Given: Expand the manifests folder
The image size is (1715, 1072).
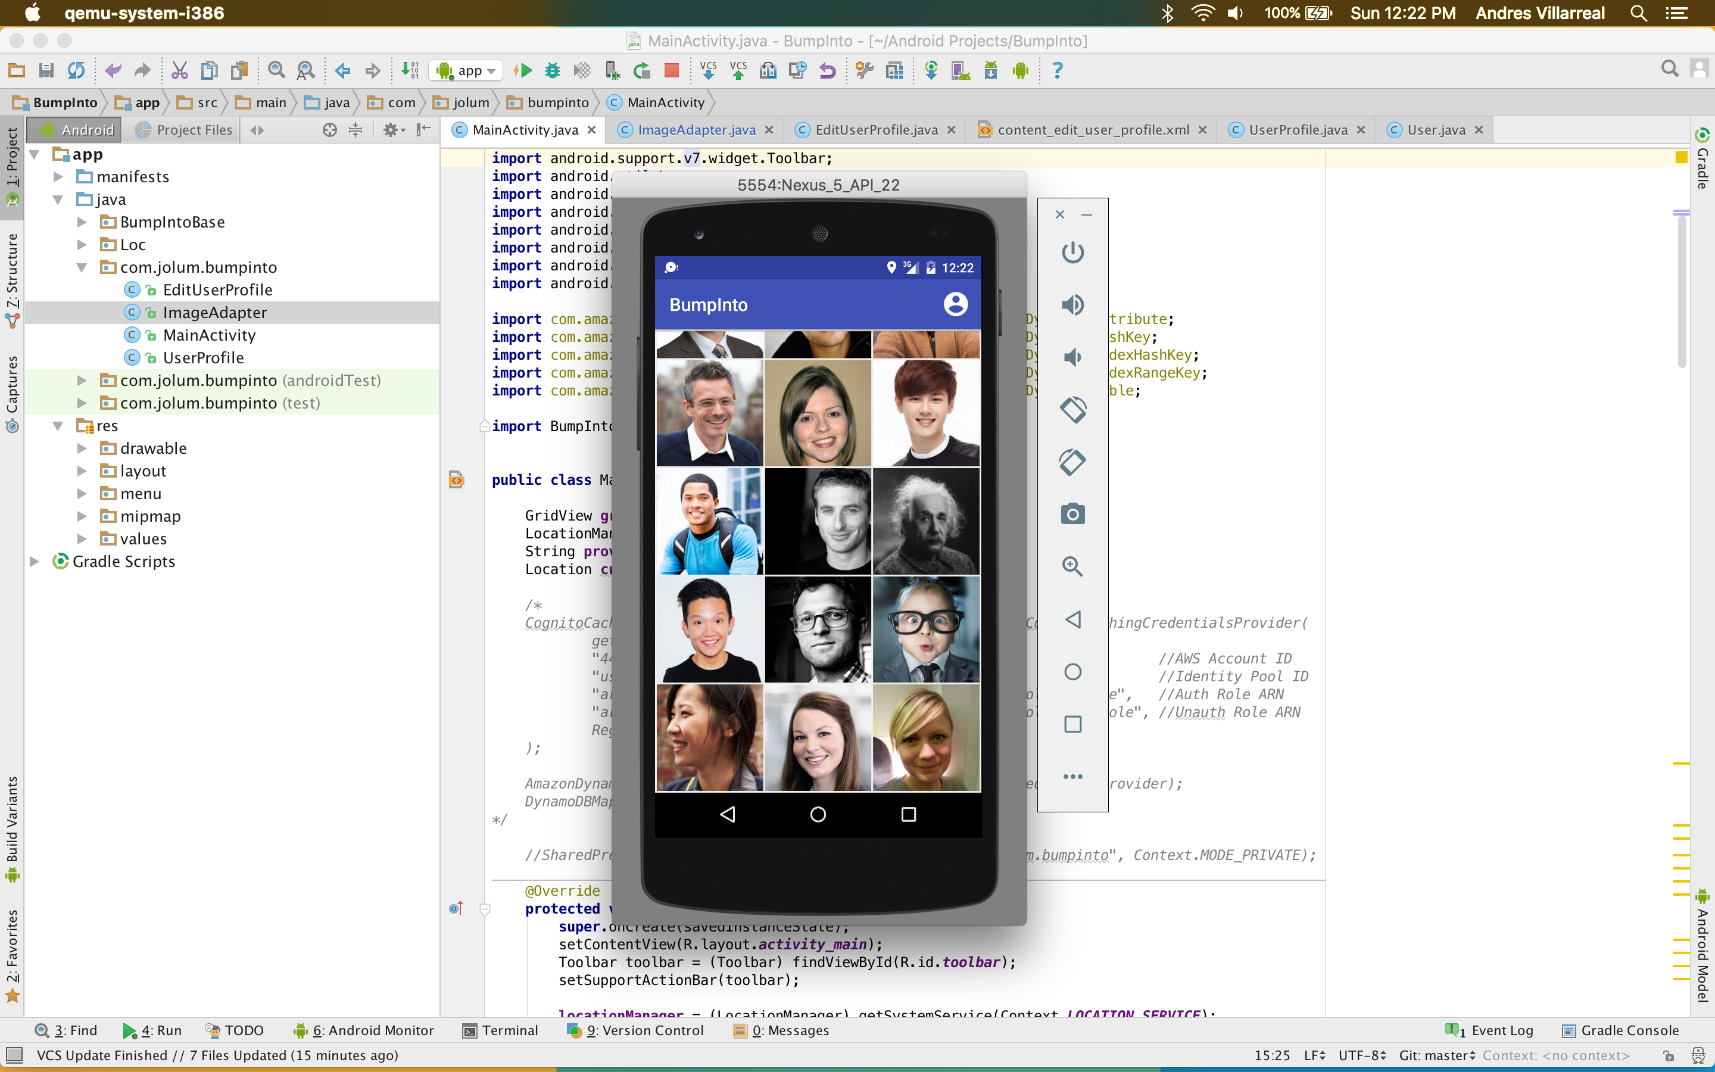Looking at the screenshot, I should 59,176.
